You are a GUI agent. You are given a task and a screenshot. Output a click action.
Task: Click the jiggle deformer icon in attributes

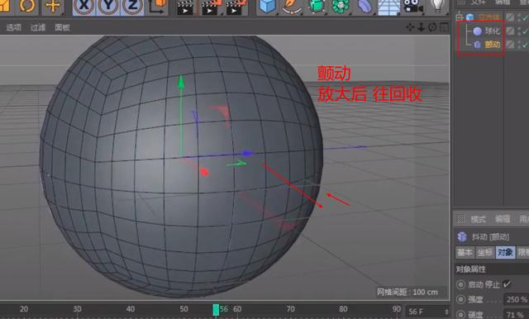point(462,236)
